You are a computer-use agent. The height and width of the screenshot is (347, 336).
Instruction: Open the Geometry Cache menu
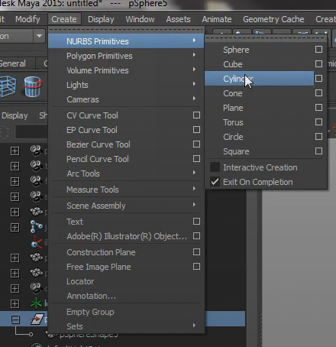click(273, 19)
